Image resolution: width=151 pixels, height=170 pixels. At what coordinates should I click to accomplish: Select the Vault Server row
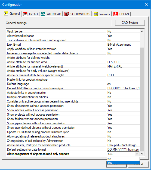pyautogui.click(x=56, y=31)
